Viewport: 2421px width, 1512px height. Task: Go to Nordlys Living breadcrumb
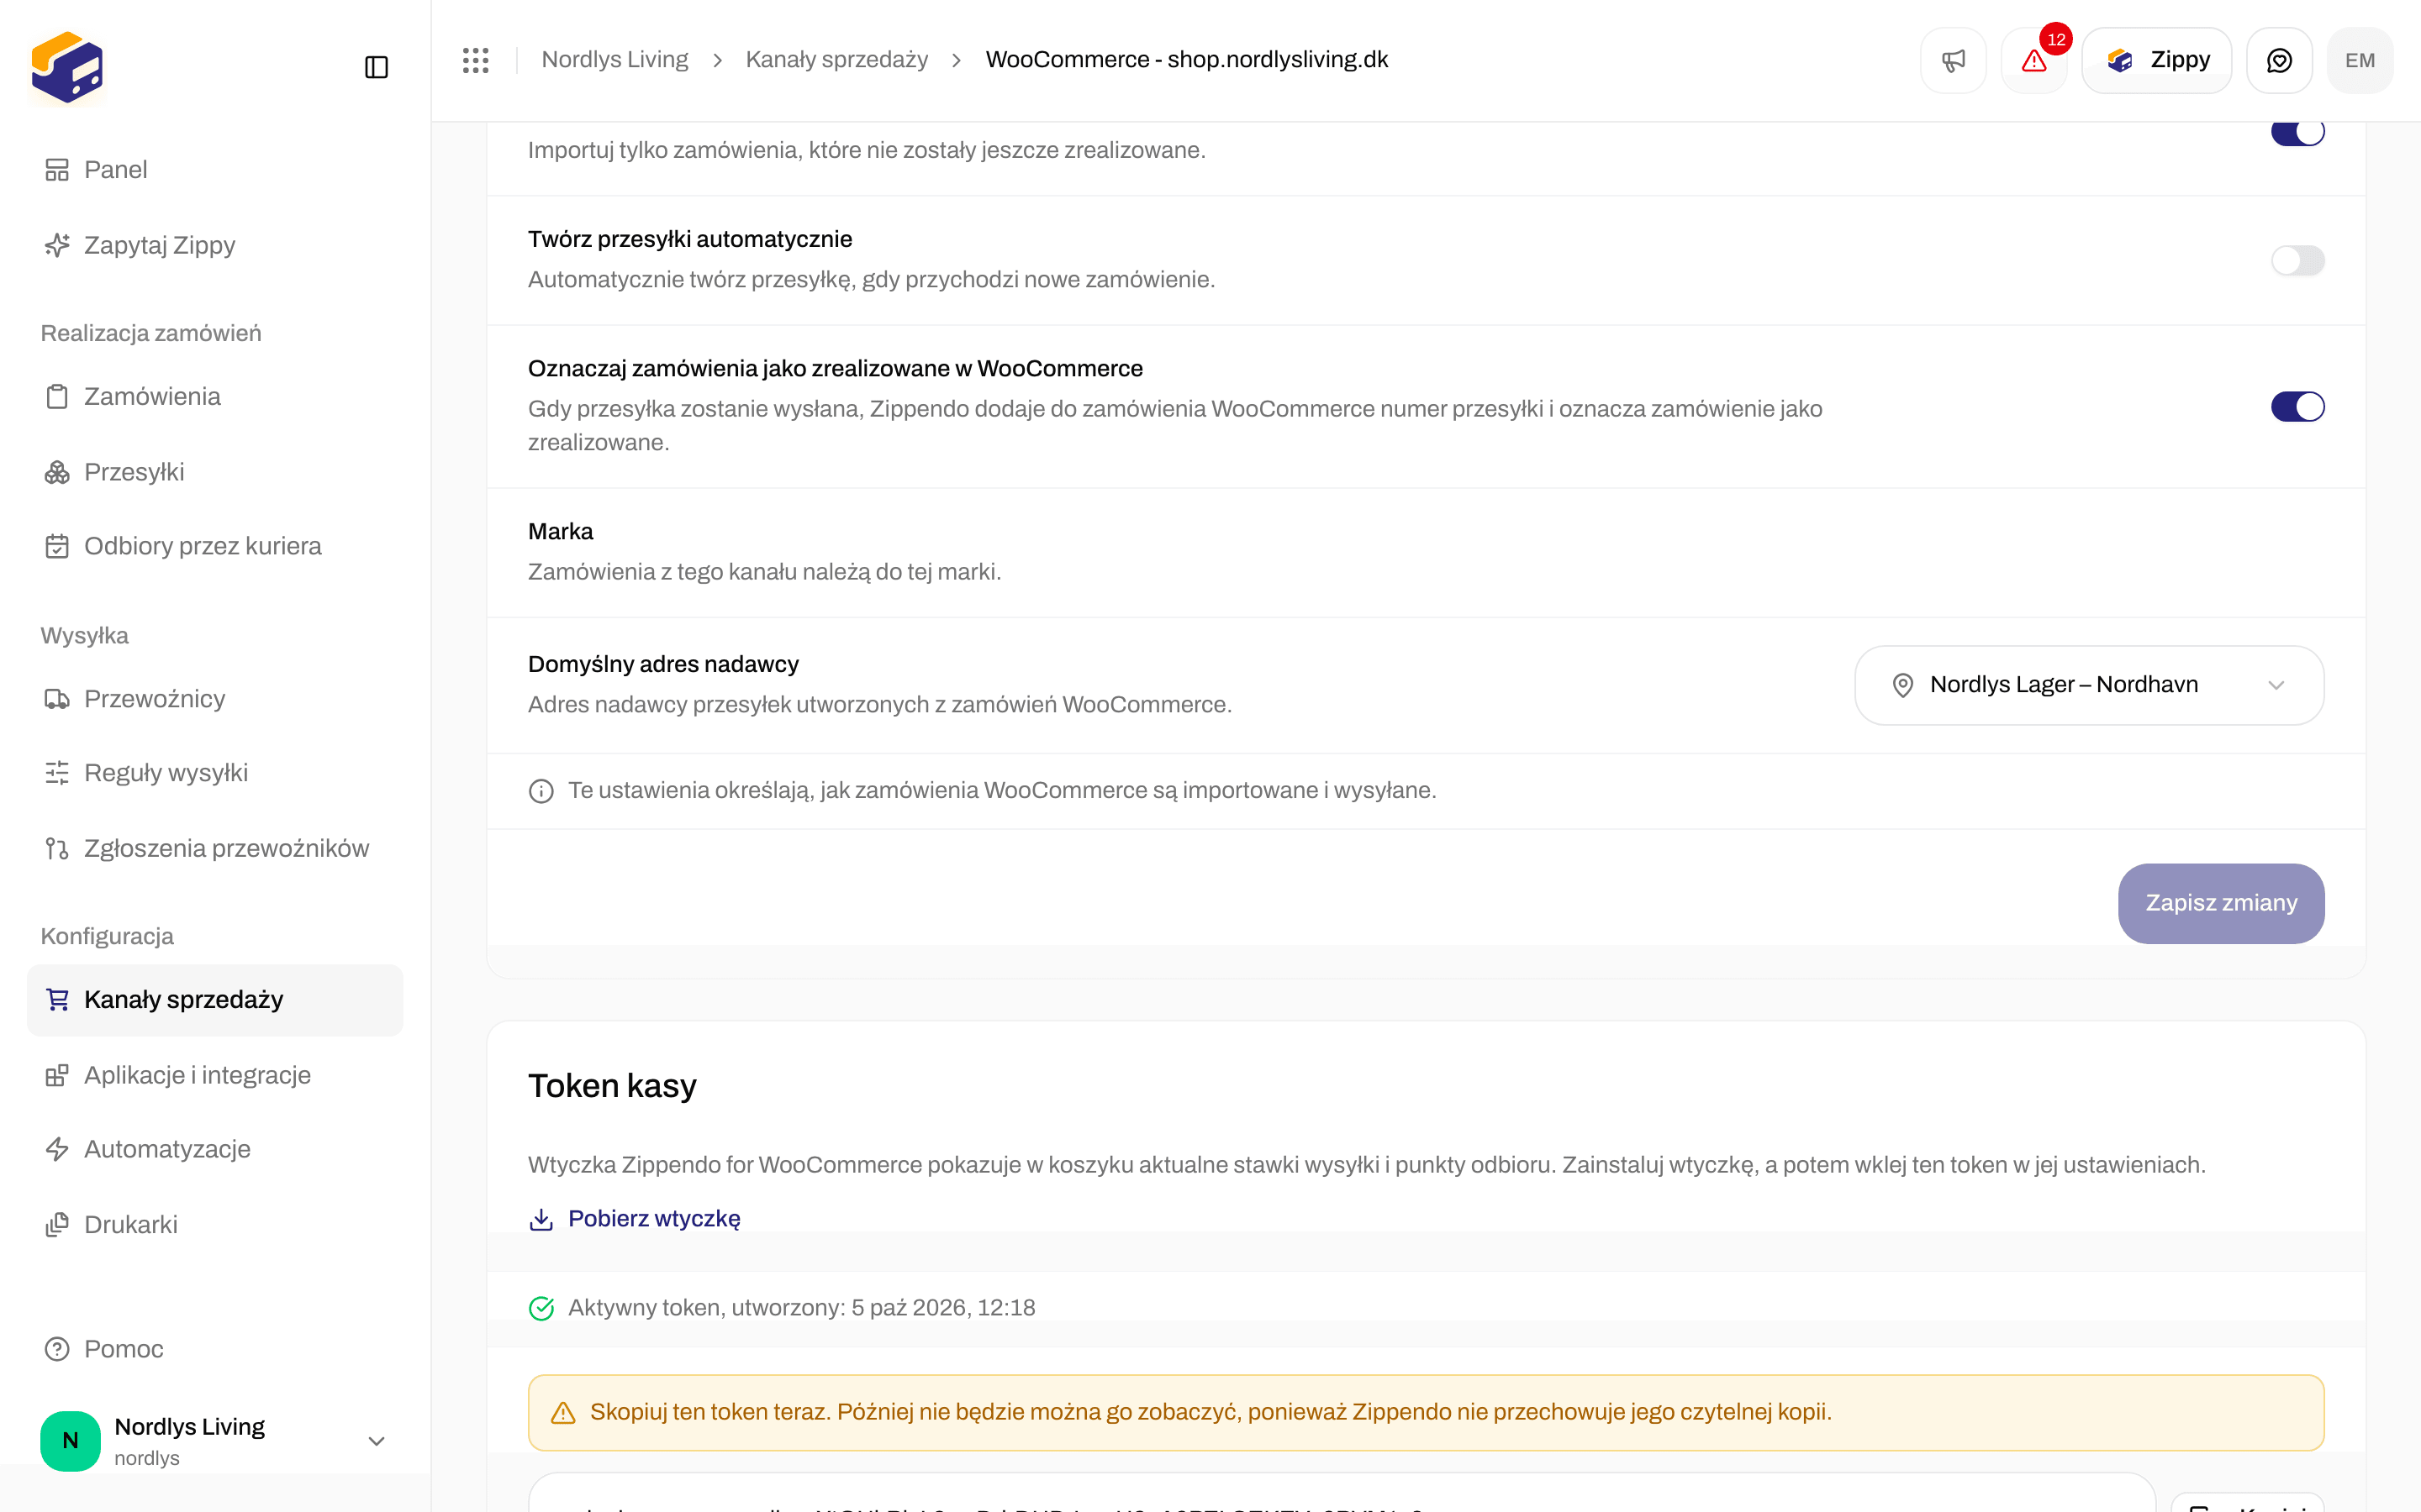[614, 60]
